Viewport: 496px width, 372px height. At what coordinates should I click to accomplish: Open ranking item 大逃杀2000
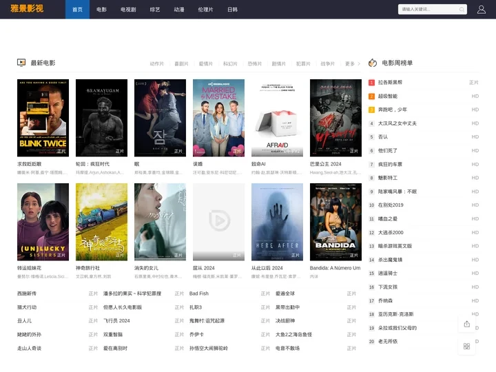point(391,233)
